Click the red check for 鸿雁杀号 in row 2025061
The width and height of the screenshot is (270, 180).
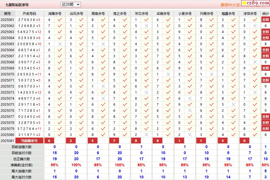[60, 20]
